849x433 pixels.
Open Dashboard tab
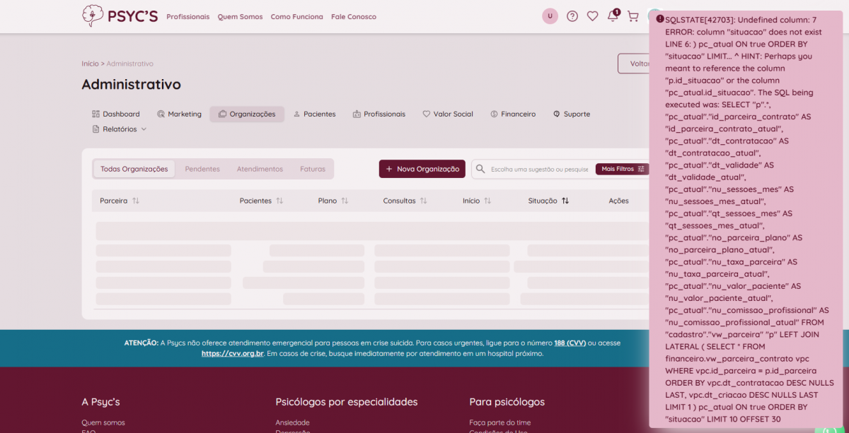coord(116,114)
